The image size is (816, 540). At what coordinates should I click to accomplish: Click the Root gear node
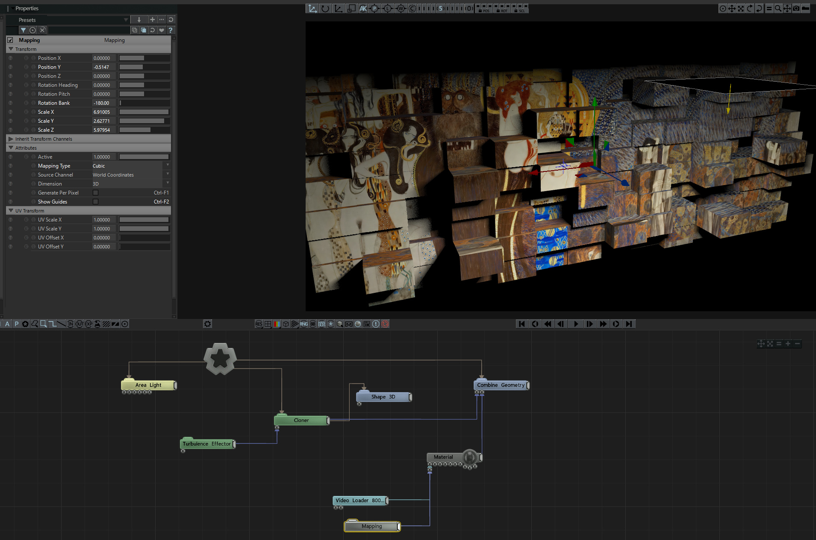[220, 359]
